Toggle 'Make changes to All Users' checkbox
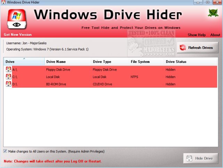 (5, 151)
